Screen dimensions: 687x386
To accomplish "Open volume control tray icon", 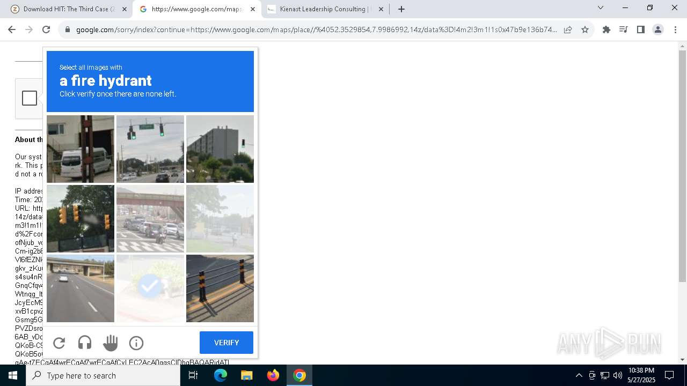I will 618,375.
